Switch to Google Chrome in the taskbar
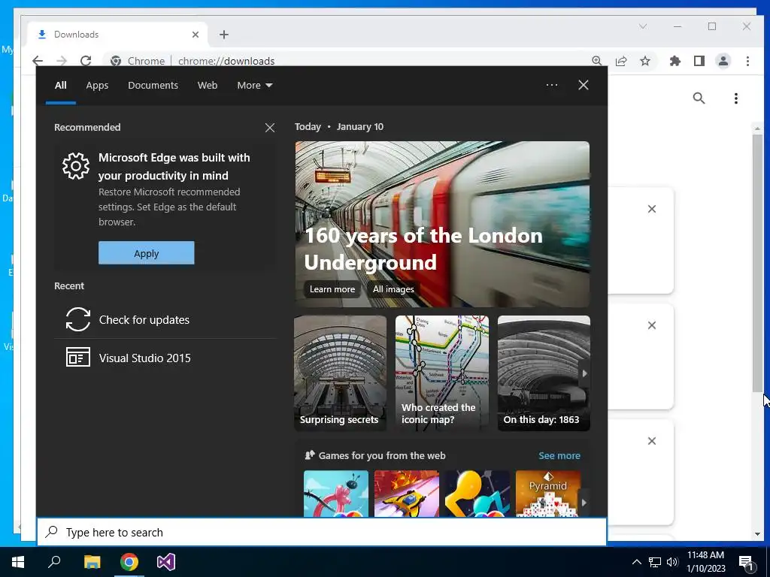This screenshot has height=577, width=770. (129, 562)
